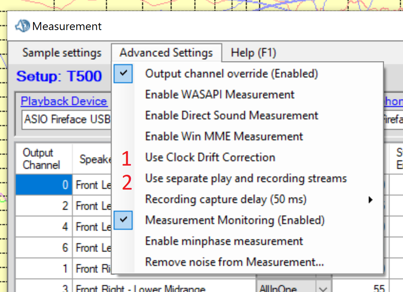Image resolution: width=403 pixels, height=292 pixels.
Task: Select Use separate play and recording streams
Action: (x=246, y=179)
